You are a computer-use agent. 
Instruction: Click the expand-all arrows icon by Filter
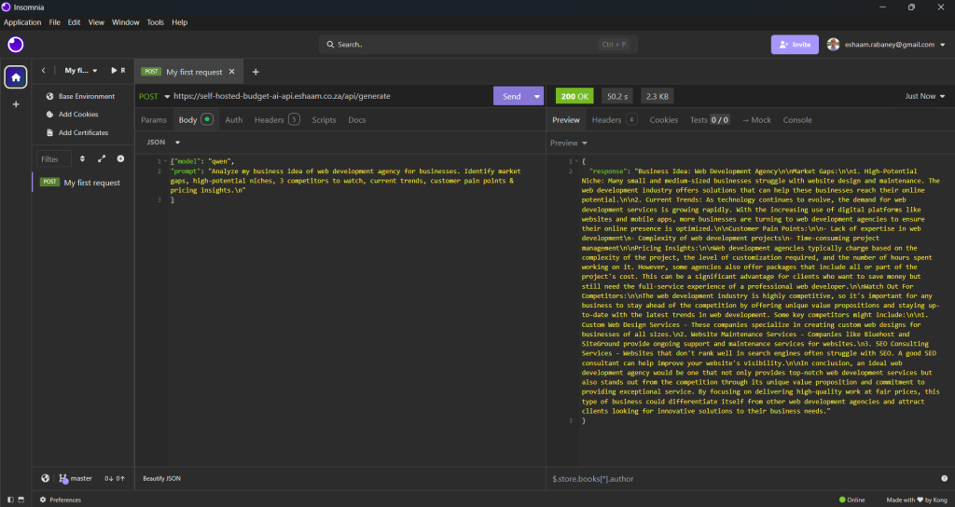102,158
